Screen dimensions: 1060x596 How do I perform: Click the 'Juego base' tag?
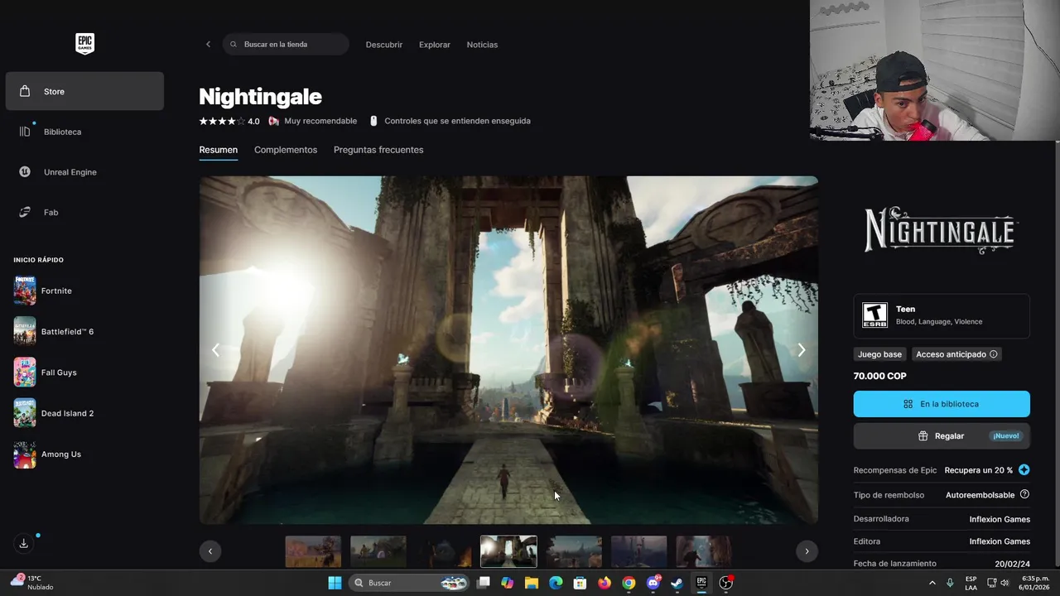click(x=879, y=354)
